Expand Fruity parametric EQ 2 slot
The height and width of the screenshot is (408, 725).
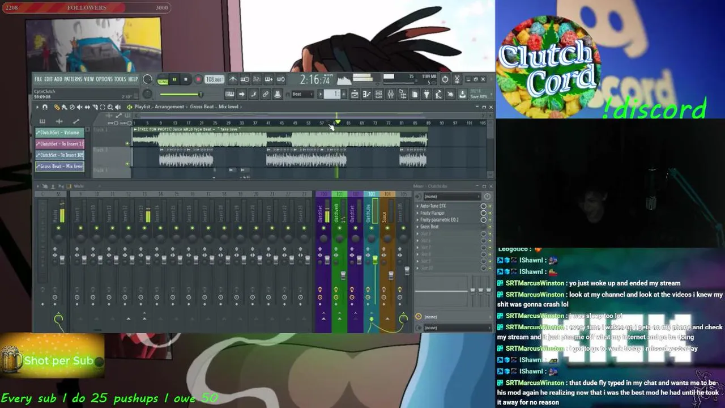click(418, 220)
